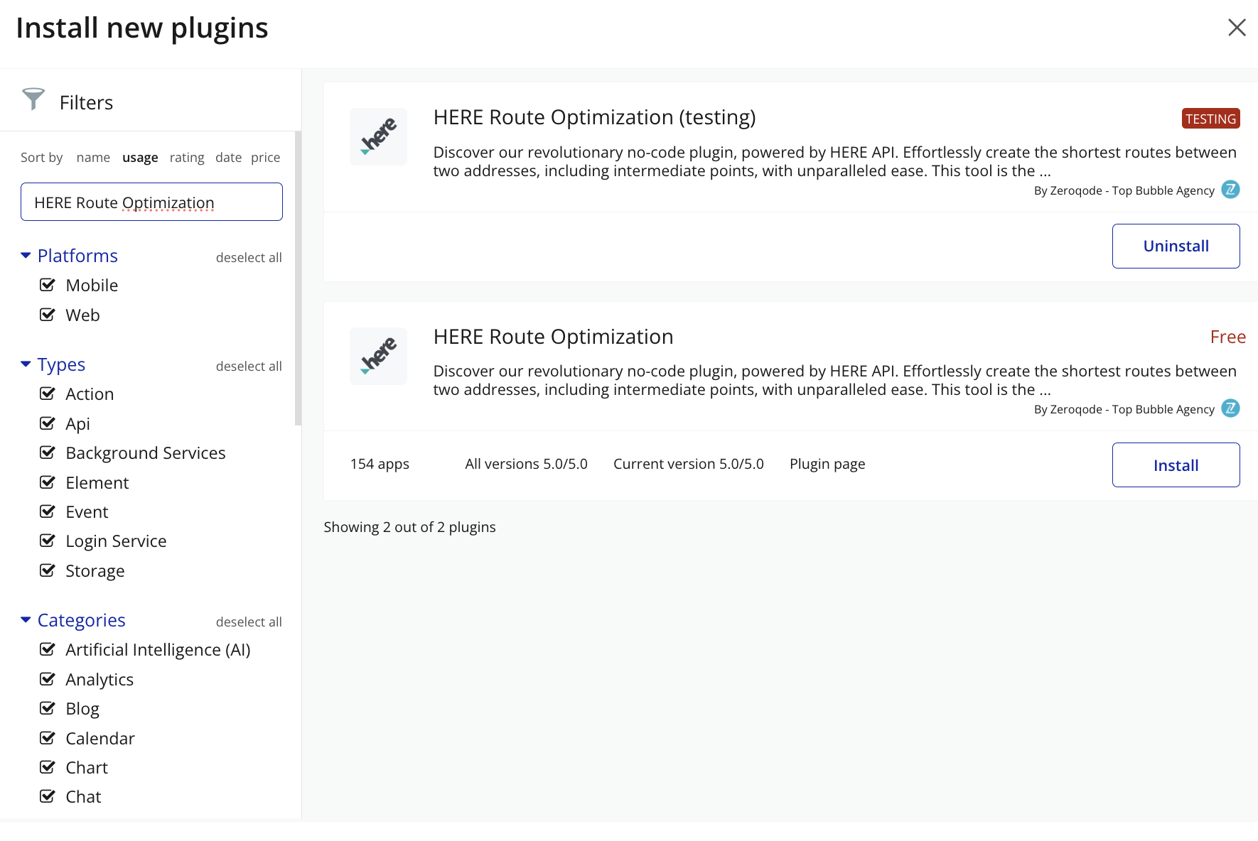This screenshot has height=841, width=1258.
Task: Uncheck the Mobile platform checkbox
Action: pyautogui.click(x=48, y=286)
